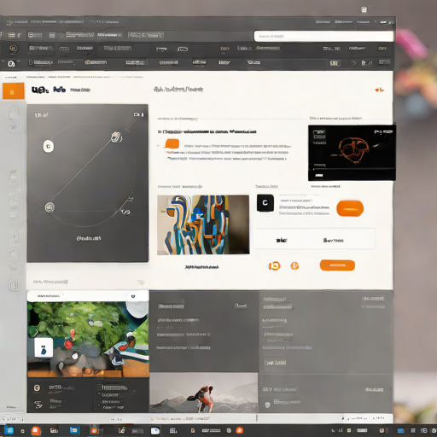Open the dark video thumbnail with the orange outline figure
Image resolution: width=437 pixels, height=437 pixels.
(352, 153)
